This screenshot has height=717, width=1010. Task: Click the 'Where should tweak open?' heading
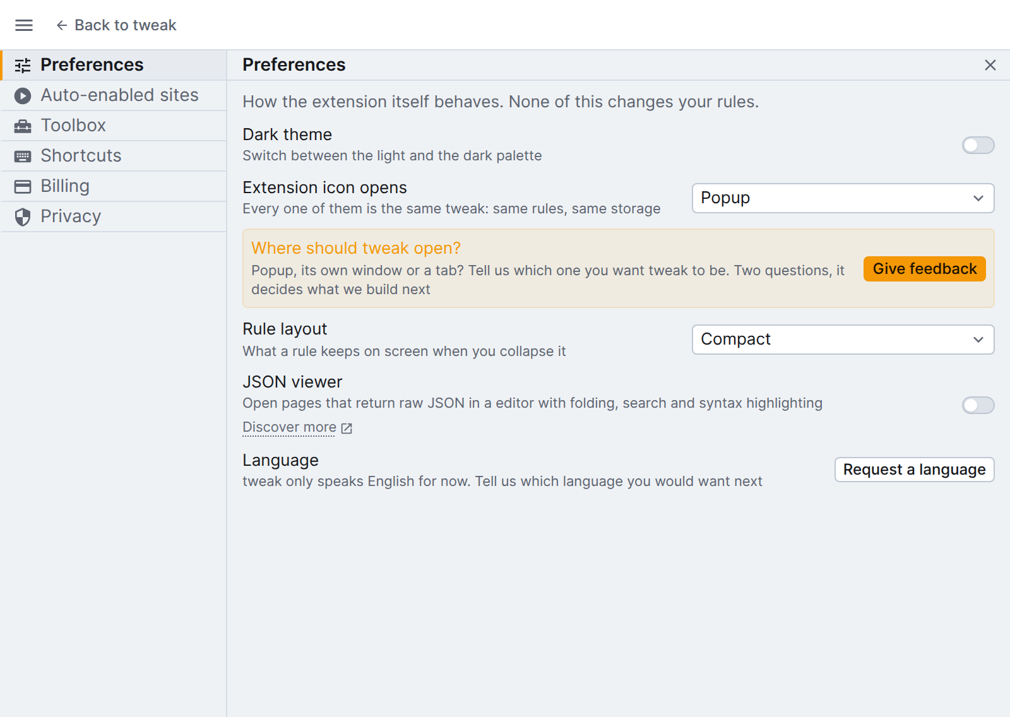[356, 248]
